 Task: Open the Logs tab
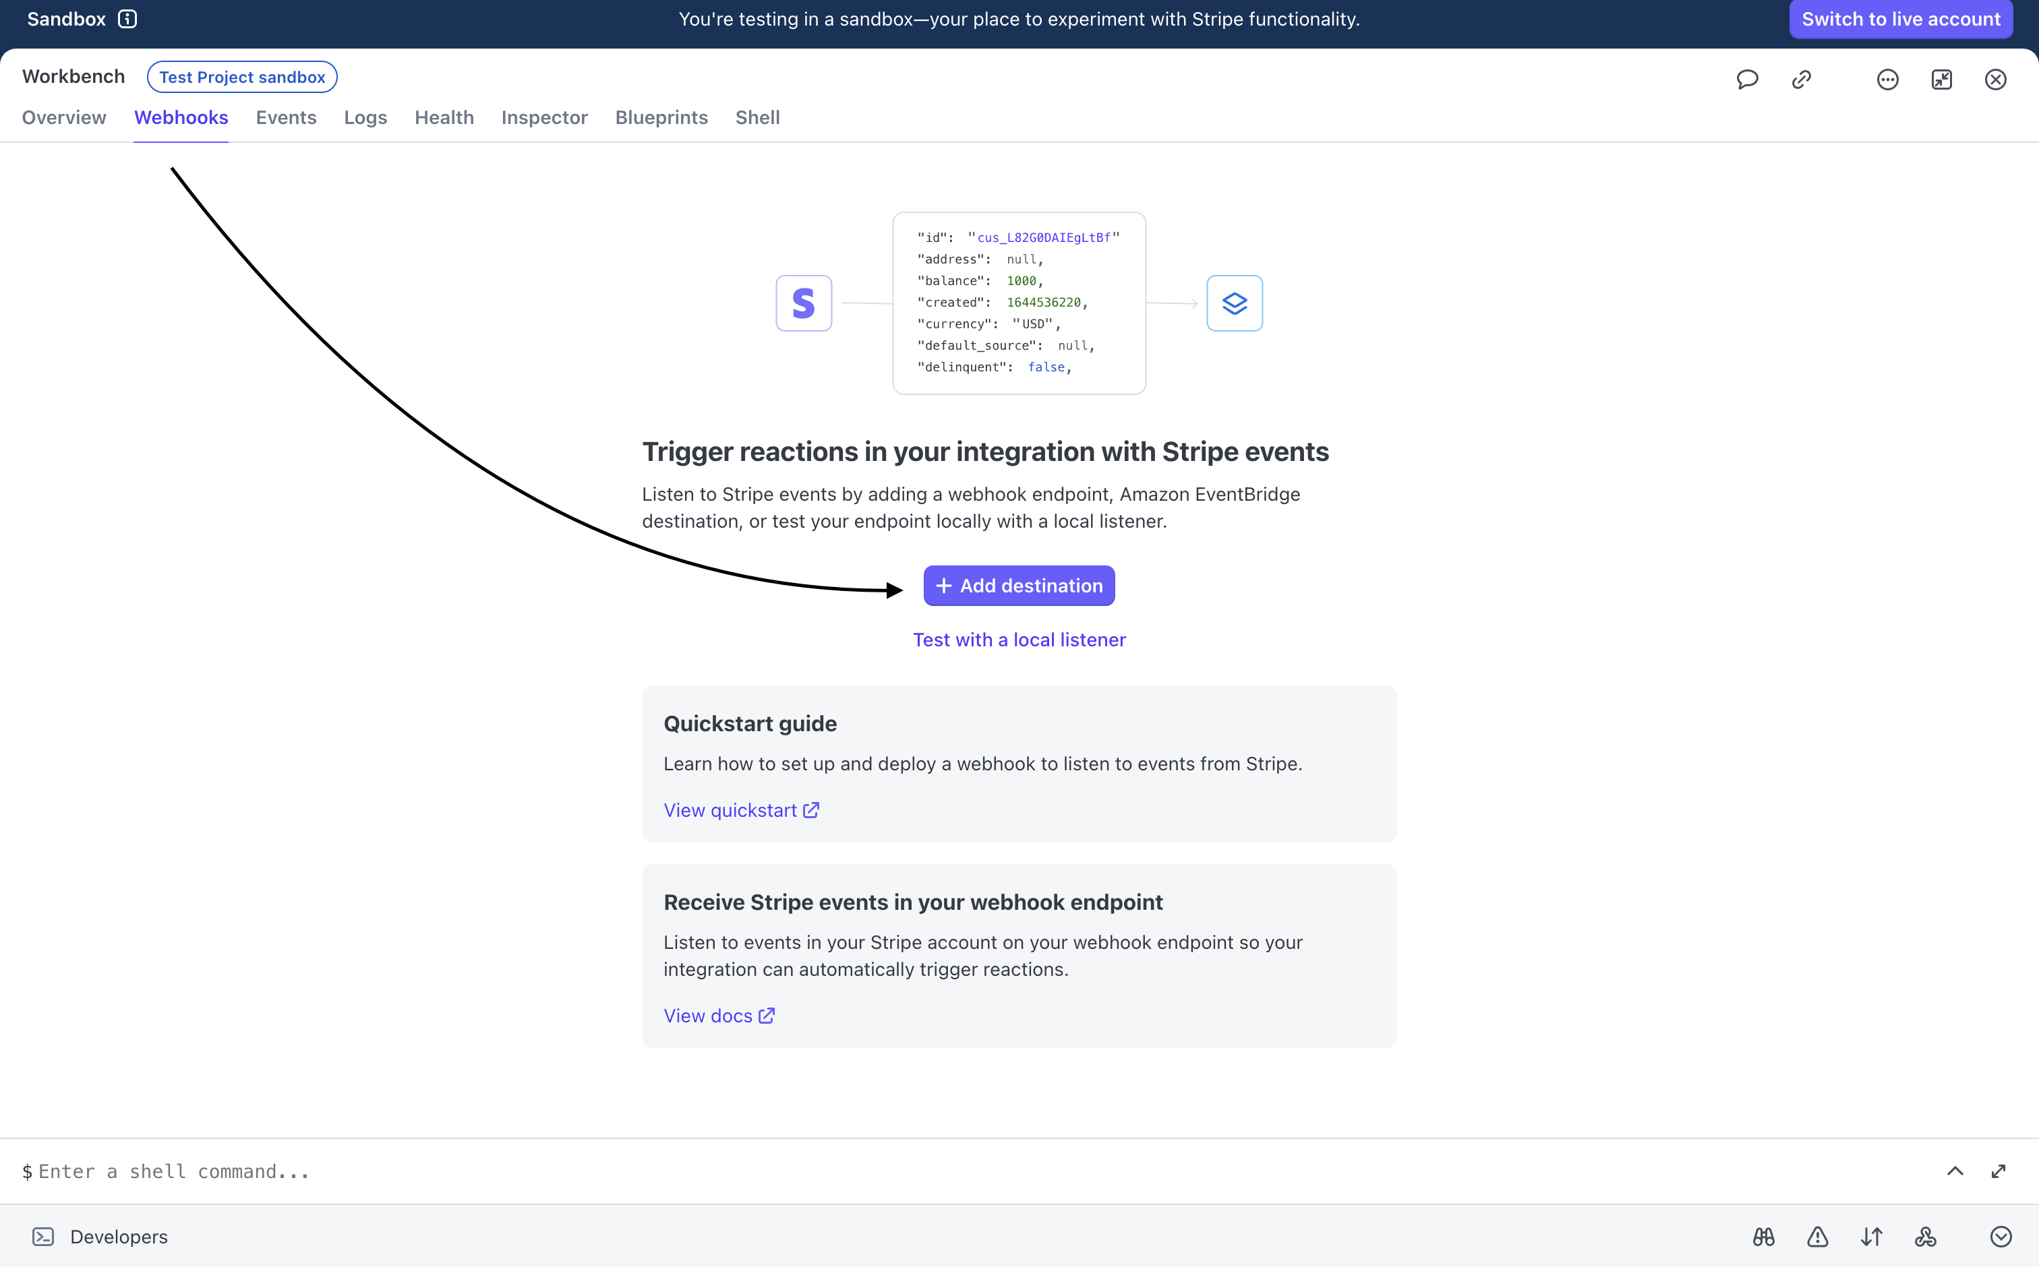click(365, 117)
